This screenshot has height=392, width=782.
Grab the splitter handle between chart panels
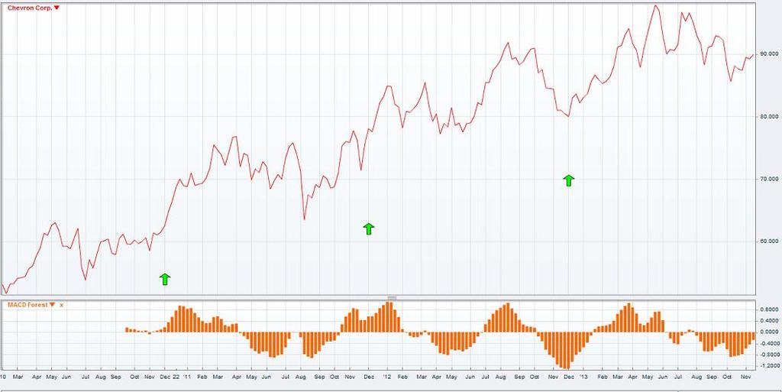[x=392, y=297]
